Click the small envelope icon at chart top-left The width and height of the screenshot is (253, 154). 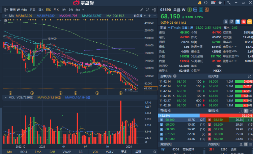pyautogui.click(x=6, y=21)
